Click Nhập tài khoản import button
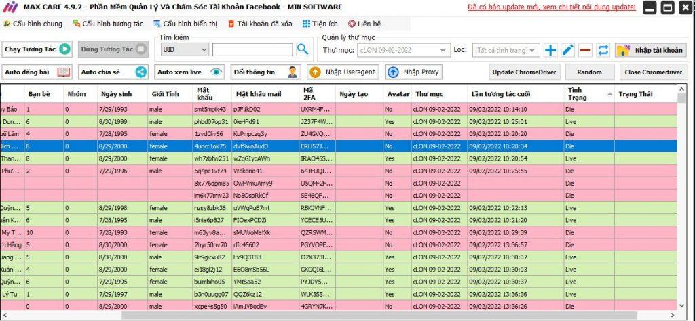 (x=651, y=50)
